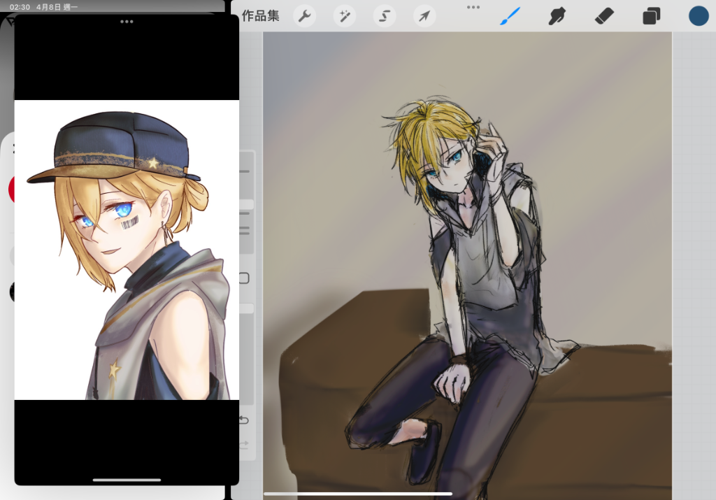Tap the square Modify button in sidebar
Viewport: 716px width, 500px height.
[244, 278]
